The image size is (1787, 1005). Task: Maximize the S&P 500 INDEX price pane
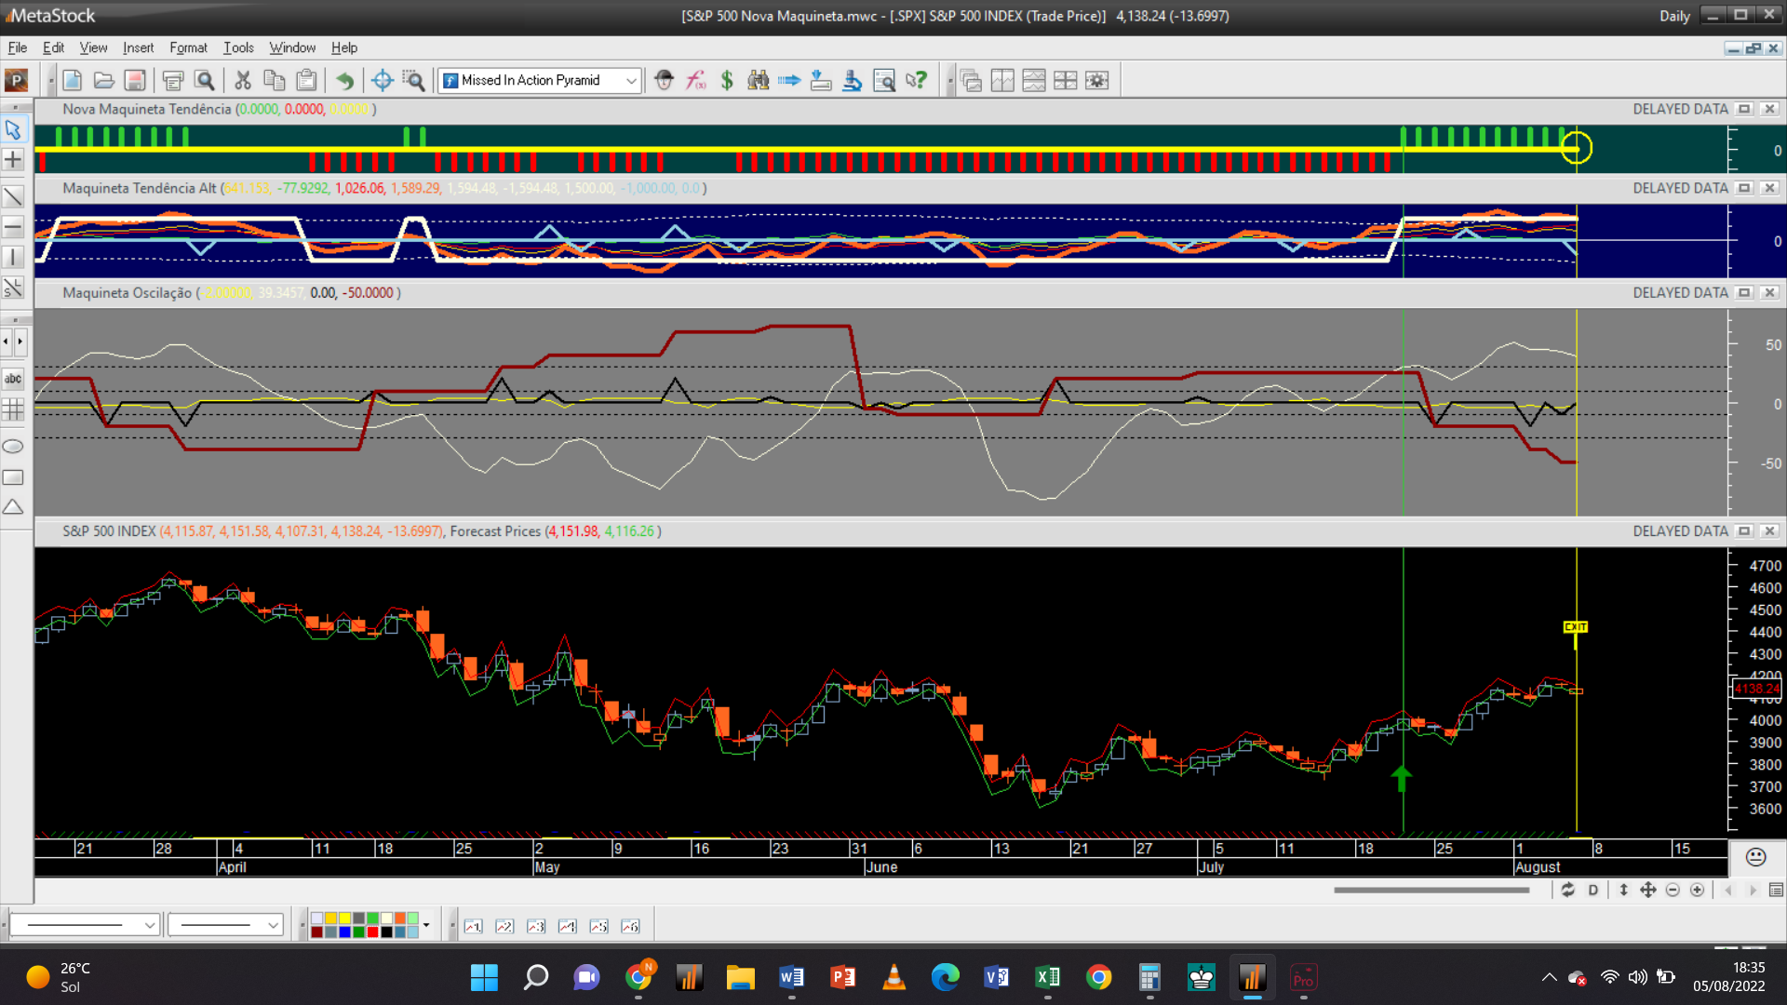[x=1744, y=531]
